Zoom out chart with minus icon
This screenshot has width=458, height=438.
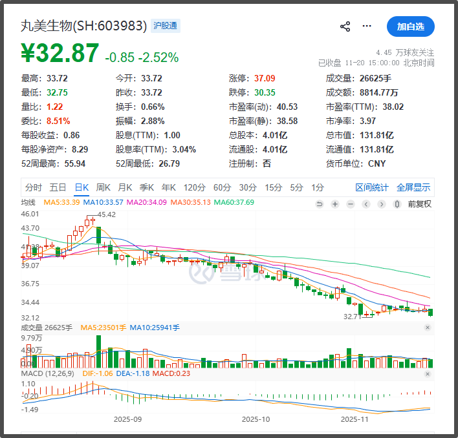coord(351,204)
